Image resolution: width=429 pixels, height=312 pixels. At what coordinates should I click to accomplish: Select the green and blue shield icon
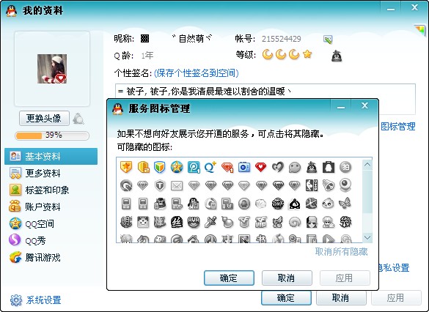tap(160, 167)
